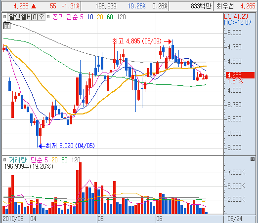Select price moving average period 5
Image resolution: width=258 pixels, height=223 pixels.
click(82, 17)
